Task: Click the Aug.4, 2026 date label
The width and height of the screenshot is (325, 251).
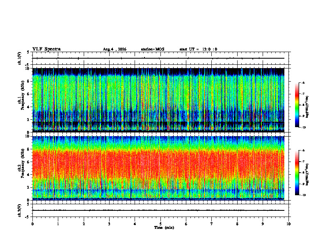Action: pos(114,49)
